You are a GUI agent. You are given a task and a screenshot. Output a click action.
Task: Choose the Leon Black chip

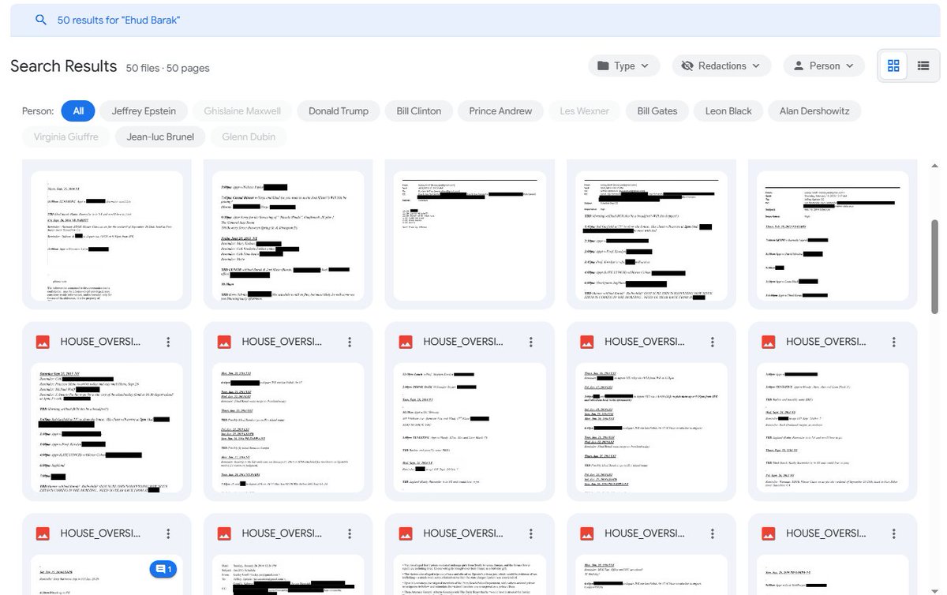click(x=728, y=111)
